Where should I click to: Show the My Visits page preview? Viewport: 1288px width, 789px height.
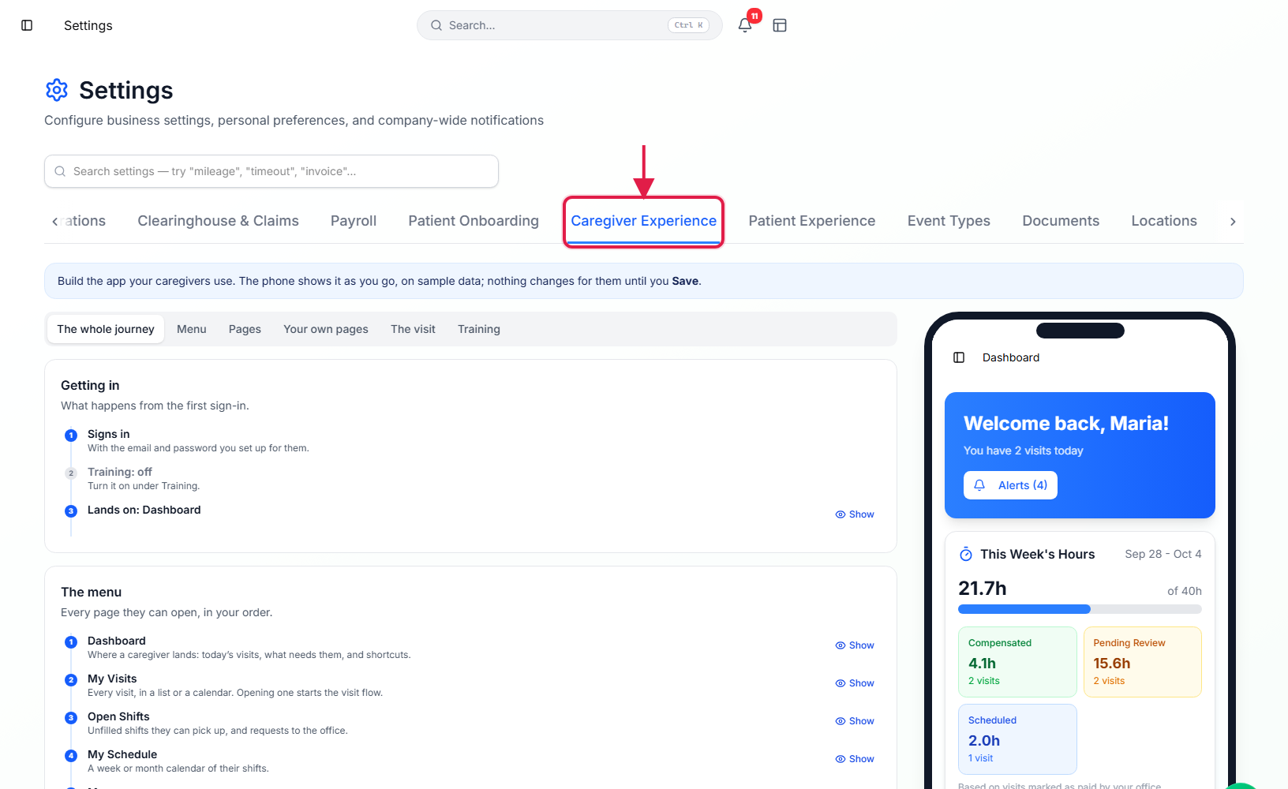point(855,683)
